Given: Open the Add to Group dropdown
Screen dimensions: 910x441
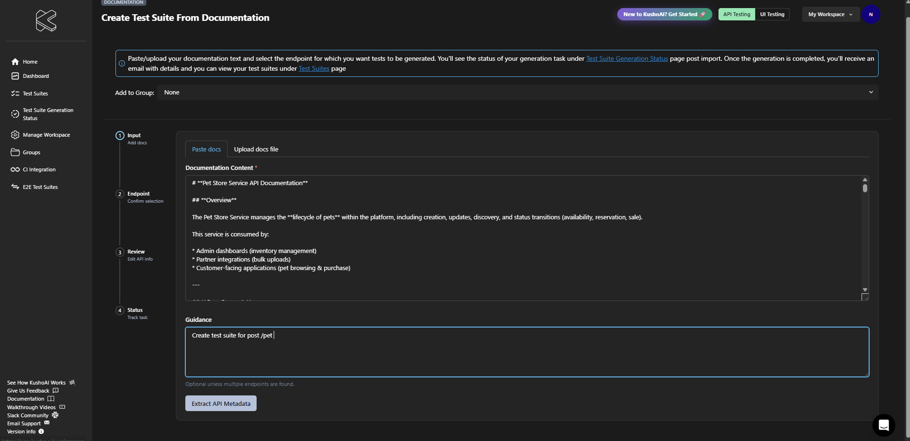Looking at the screenshot, I should [518, 93].
